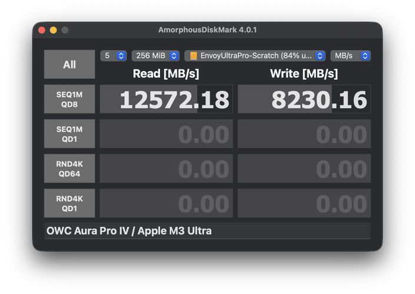Viewport: 415px width, 294px height.
Task: Click the red close window button
Action: (42, 30)
